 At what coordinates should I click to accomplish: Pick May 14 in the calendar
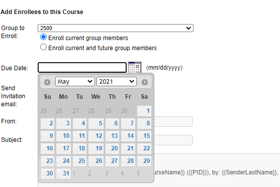pos(128,136)
